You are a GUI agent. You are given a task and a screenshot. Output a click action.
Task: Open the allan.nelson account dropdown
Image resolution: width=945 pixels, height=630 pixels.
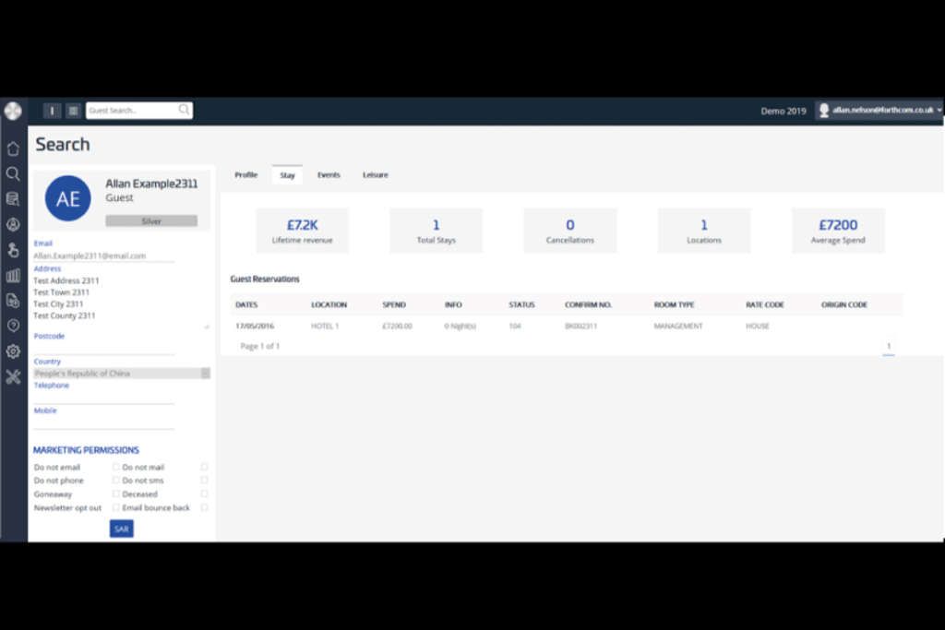click(x=878, y=110)
